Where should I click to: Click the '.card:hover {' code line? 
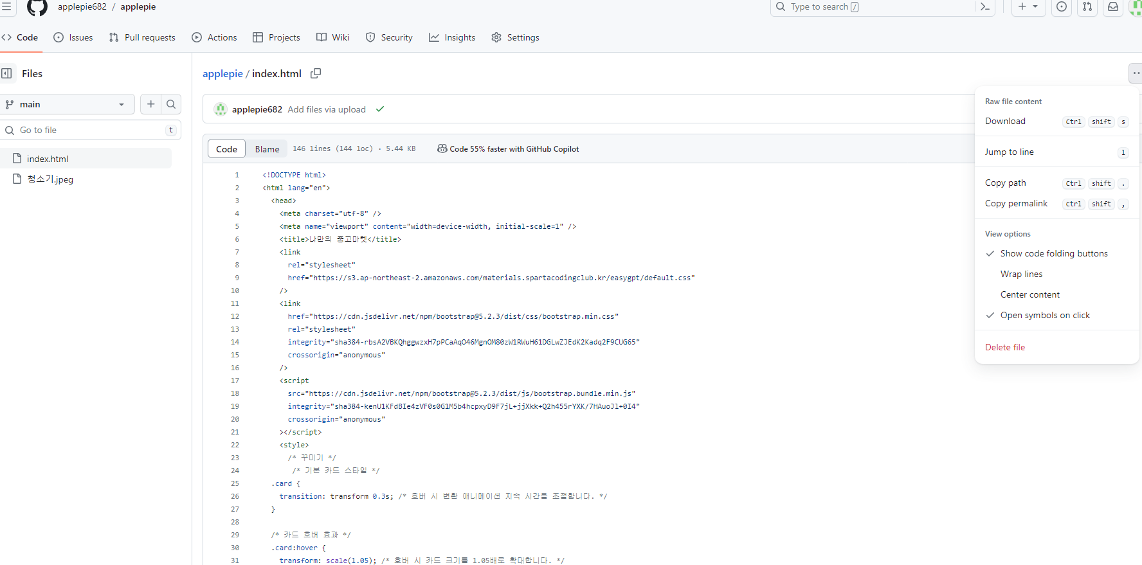298,548
